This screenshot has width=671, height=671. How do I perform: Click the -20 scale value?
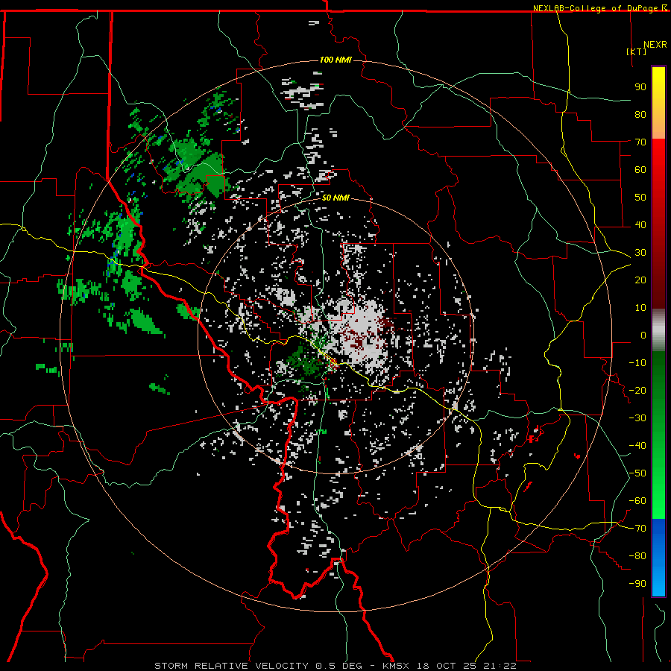pyautogui.click(x=637, y=391)
